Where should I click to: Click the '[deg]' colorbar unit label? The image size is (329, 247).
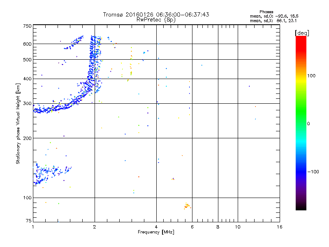click(x=302, y=33)
